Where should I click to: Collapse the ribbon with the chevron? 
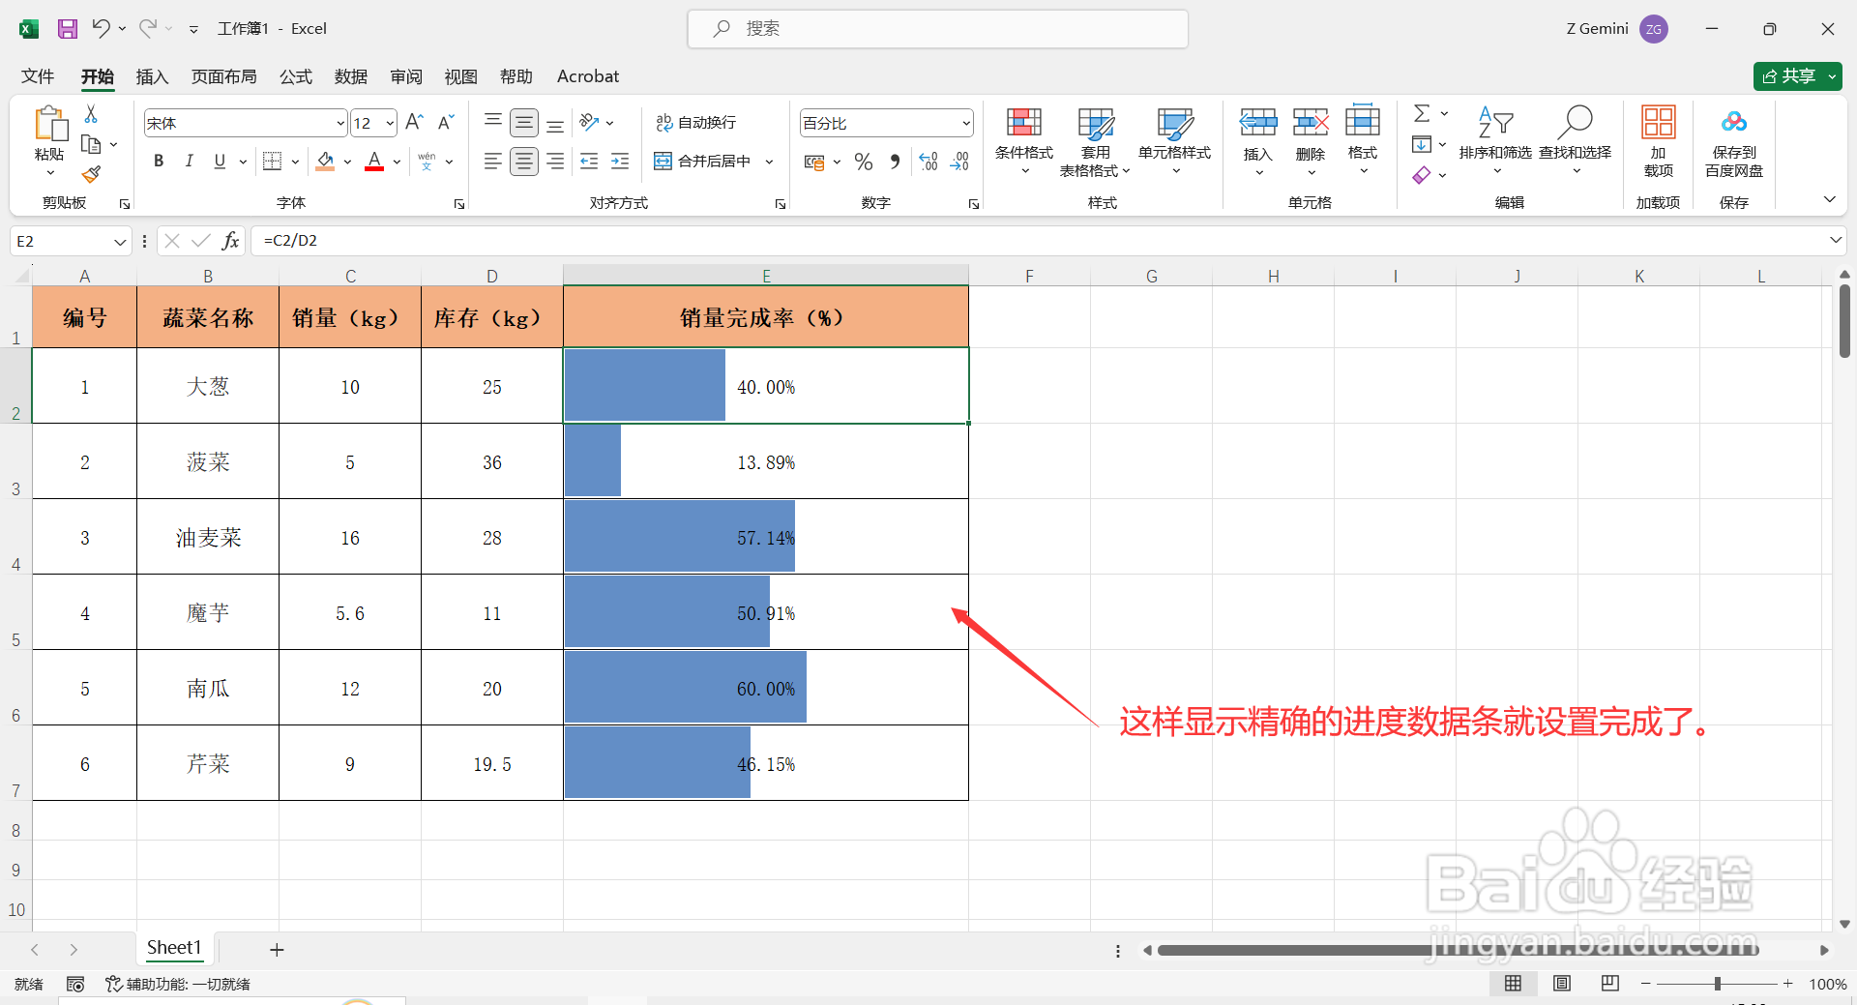[x=1830, y=199]
